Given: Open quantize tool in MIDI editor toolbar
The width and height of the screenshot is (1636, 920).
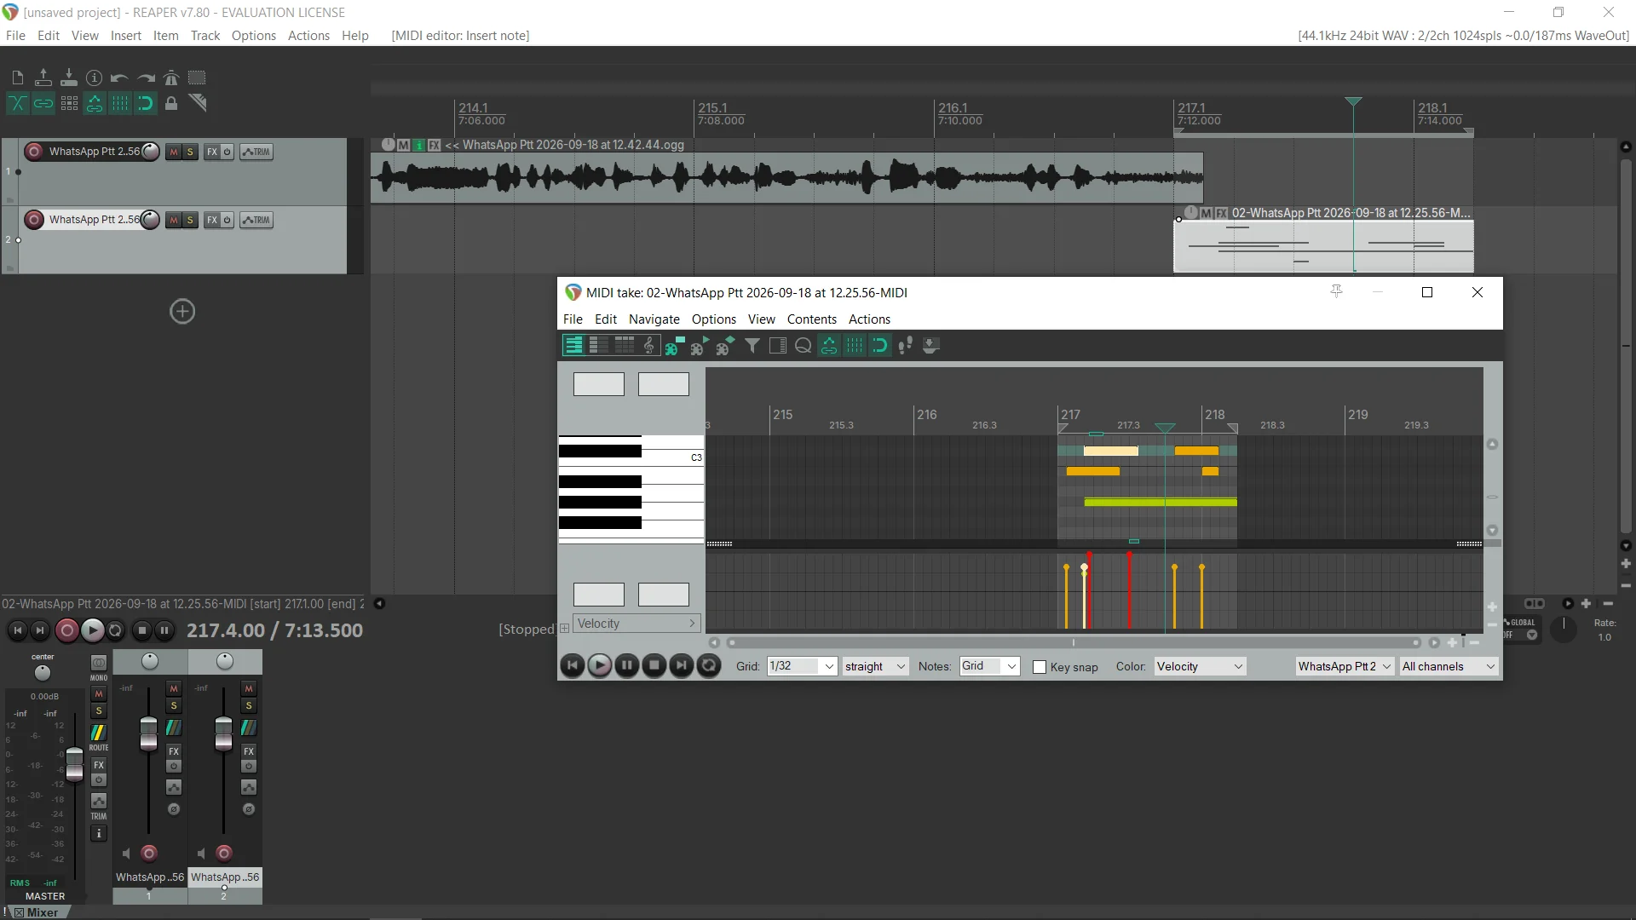Looking at the screenshot, I should (804, 346).
